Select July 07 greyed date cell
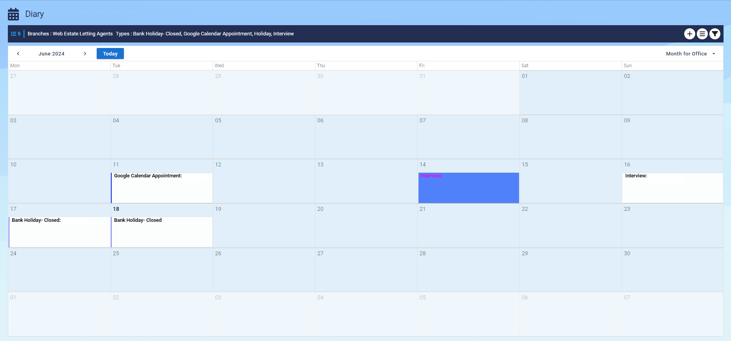Viewport: 731px width, 341px height. tap(672, 314)
